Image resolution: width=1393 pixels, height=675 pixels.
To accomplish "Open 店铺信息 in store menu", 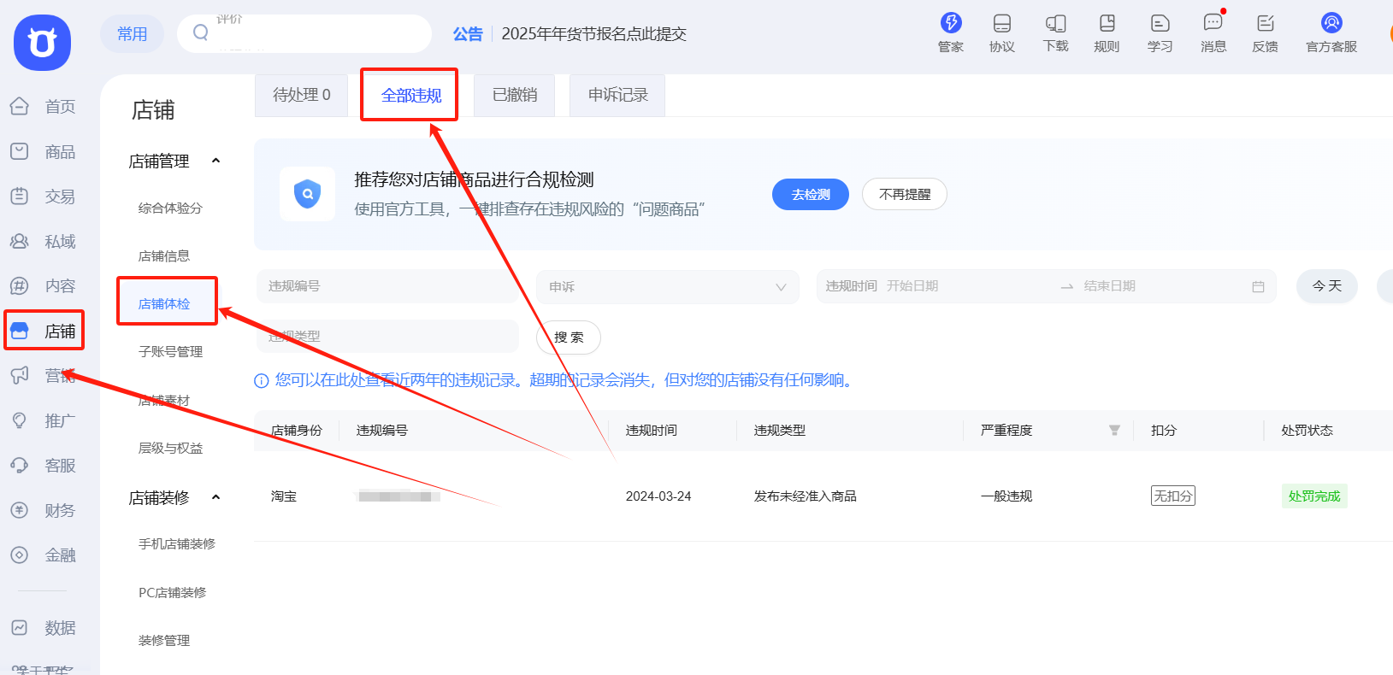I will coord(164,256).
